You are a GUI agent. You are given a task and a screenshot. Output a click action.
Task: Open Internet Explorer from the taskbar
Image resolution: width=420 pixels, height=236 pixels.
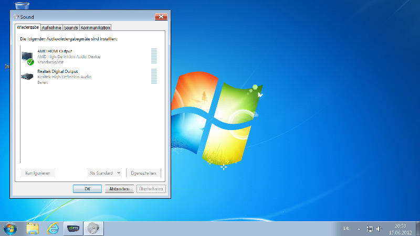coord(53,229)
